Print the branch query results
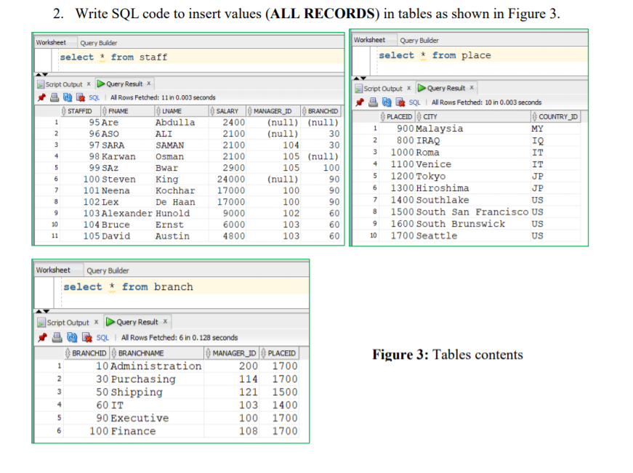 click(x=56, y=338)
